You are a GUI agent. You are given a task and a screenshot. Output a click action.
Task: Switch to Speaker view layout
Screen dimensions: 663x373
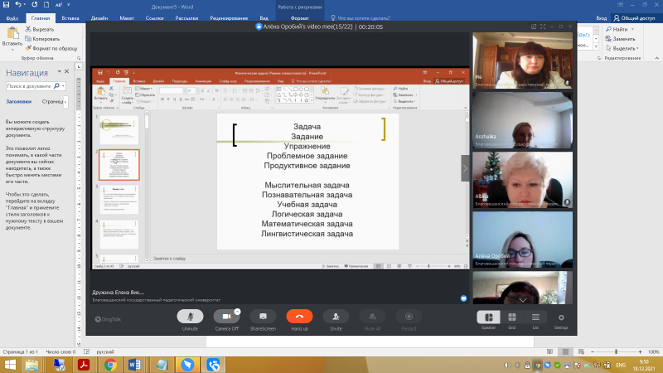coord(487,317)
